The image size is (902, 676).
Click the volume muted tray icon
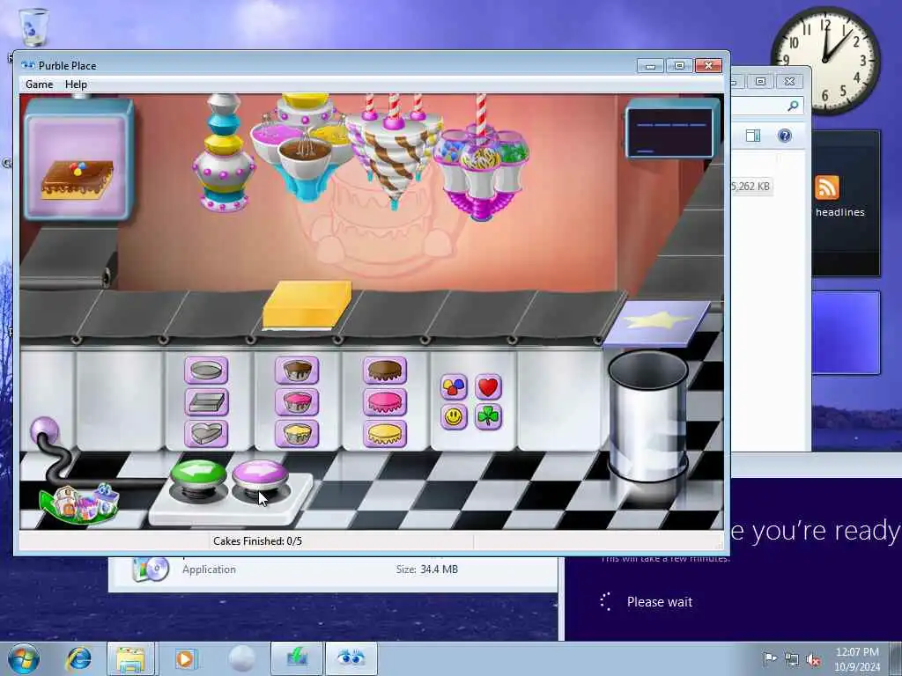813,659
